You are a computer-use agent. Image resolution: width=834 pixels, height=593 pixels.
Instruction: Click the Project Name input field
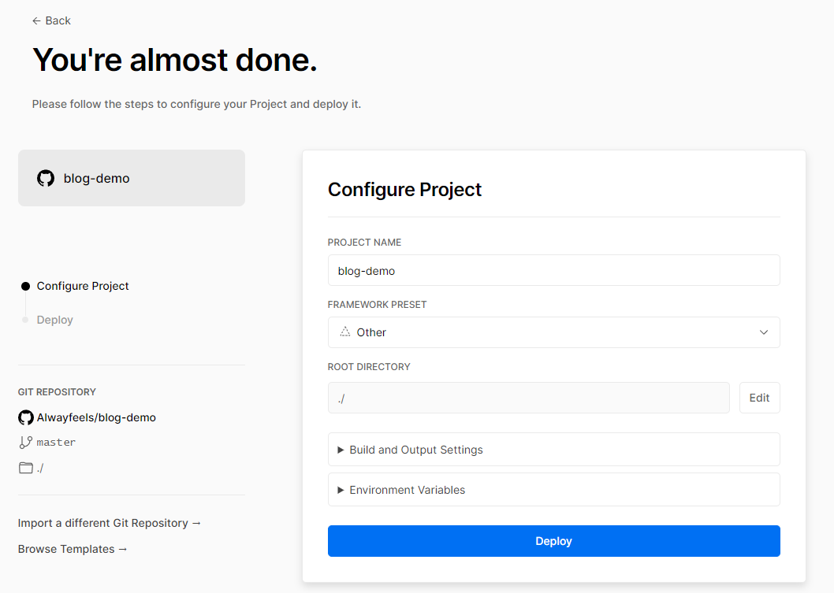coord(553,270)
